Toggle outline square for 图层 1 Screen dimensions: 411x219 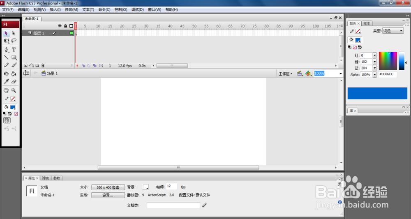pyautogui.click(x=71, y=33)
